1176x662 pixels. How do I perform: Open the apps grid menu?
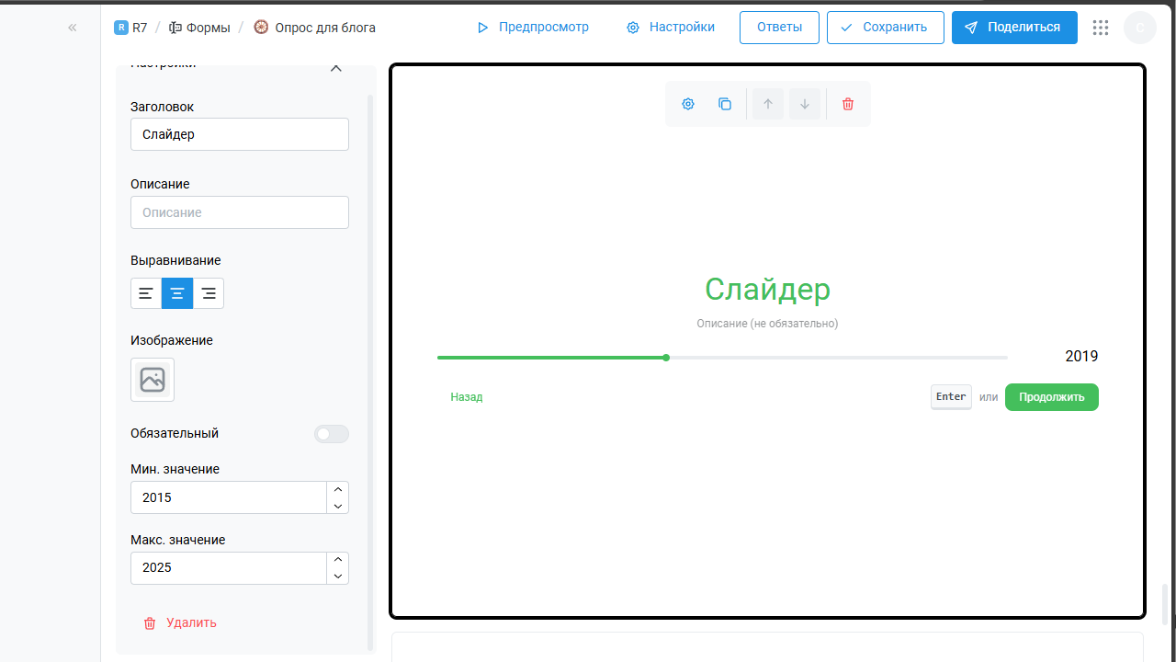(x=1101, y=28)
